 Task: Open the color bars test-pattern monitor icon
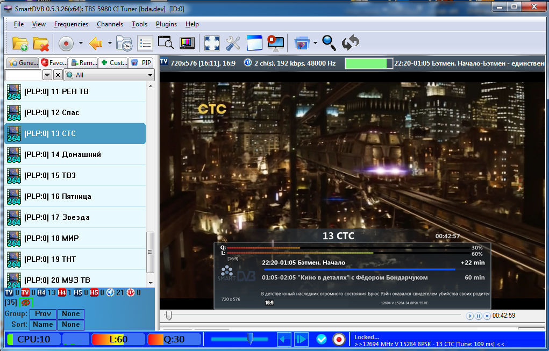[x=187, y=43]
